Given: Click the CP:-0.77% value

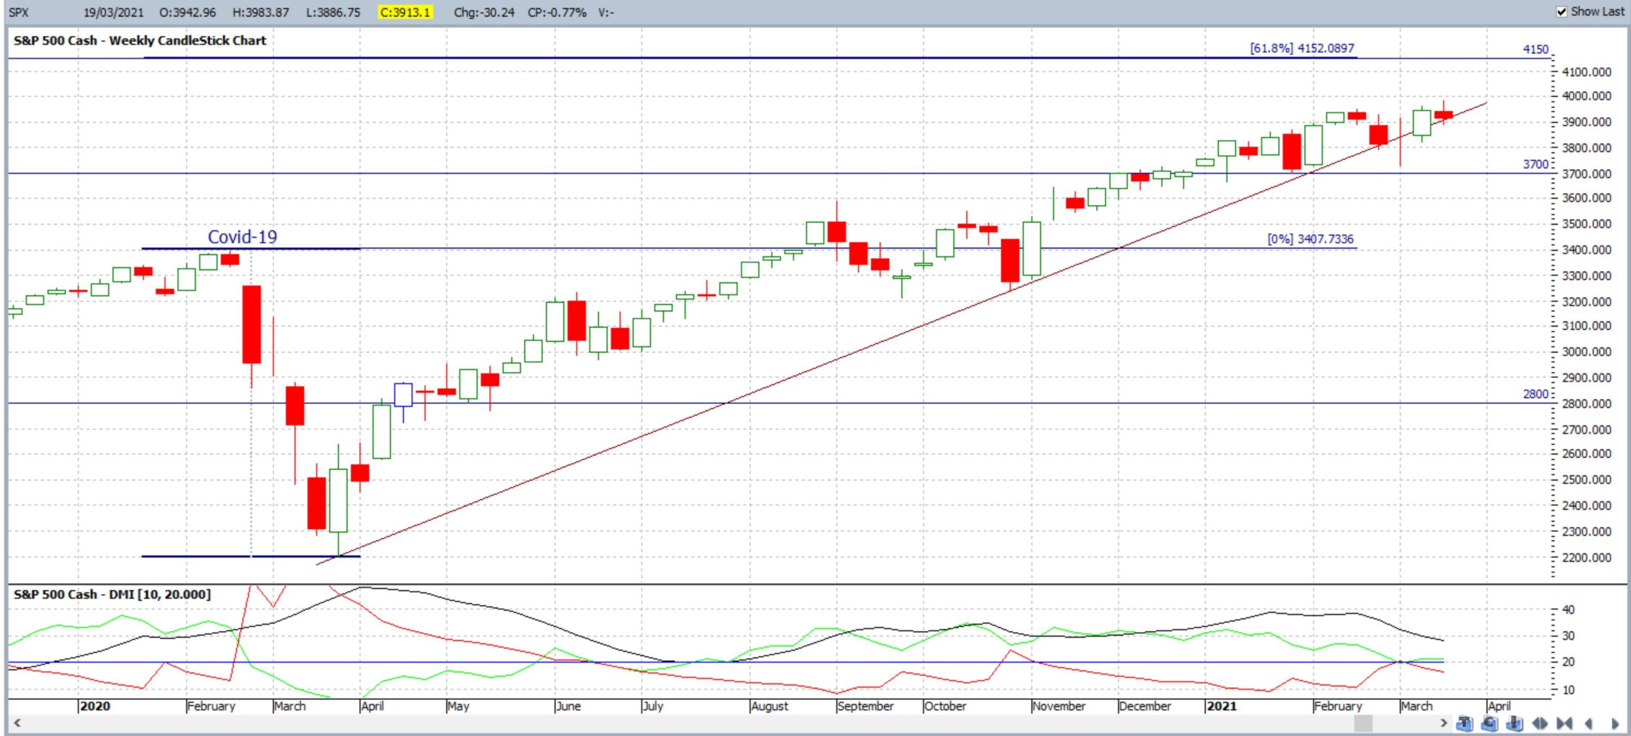Looking at the screenshot, I should [x=557, y=12].
